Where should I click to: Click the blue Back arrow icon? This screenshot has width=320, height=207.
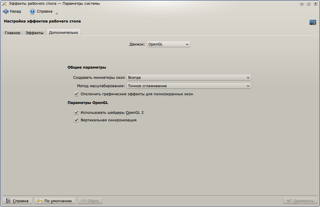pos(5,11)
